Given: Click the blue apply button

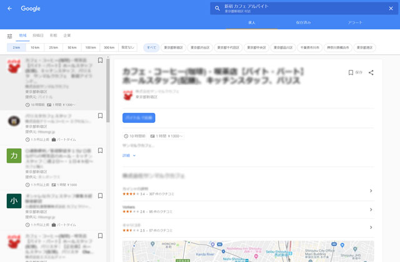Looking at the screenshot, I should coord(139,117).
